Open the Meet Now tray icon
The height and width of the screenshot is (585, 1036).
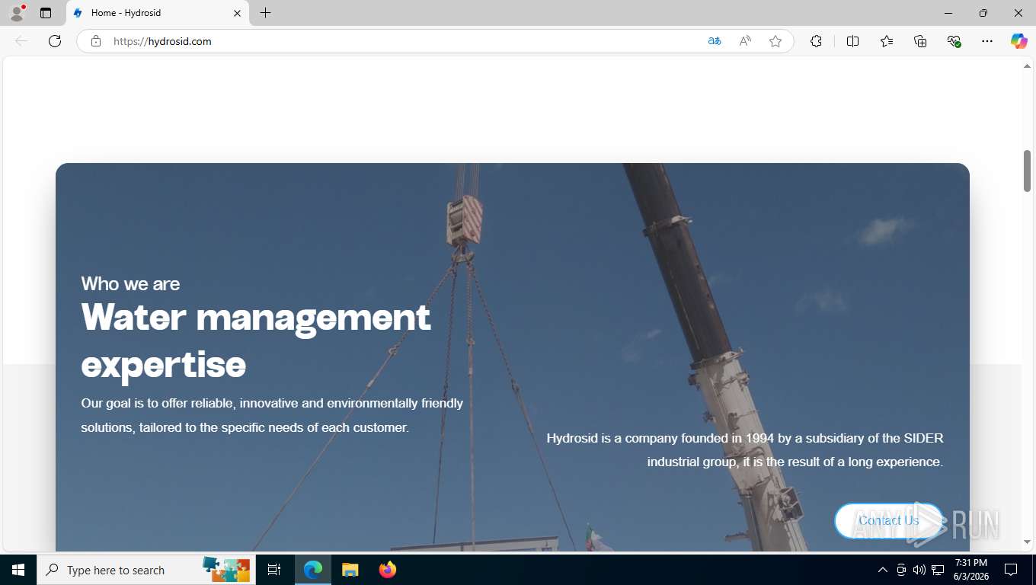tap(901, 570)
